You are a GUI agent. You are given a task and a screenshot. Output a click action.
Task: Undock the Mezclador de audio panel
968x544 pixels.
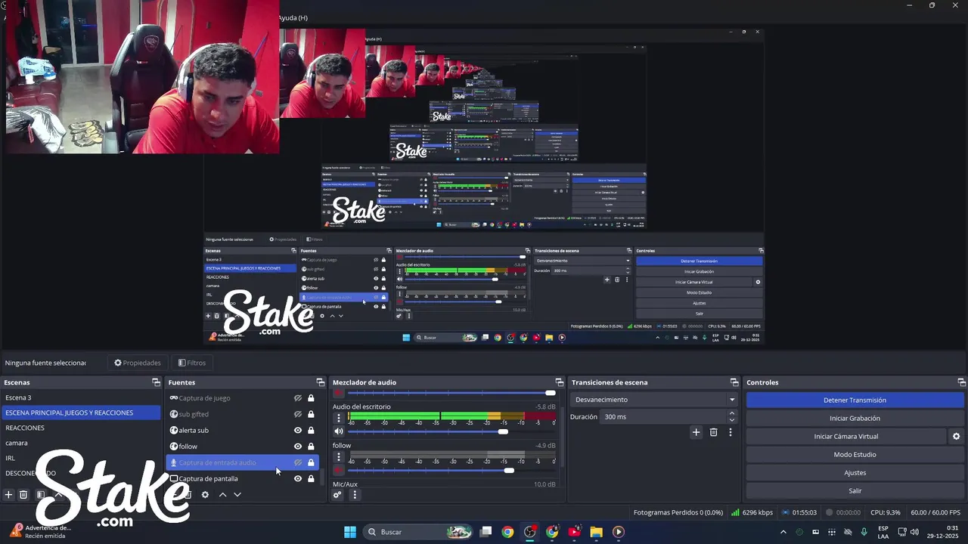point(559,382)
